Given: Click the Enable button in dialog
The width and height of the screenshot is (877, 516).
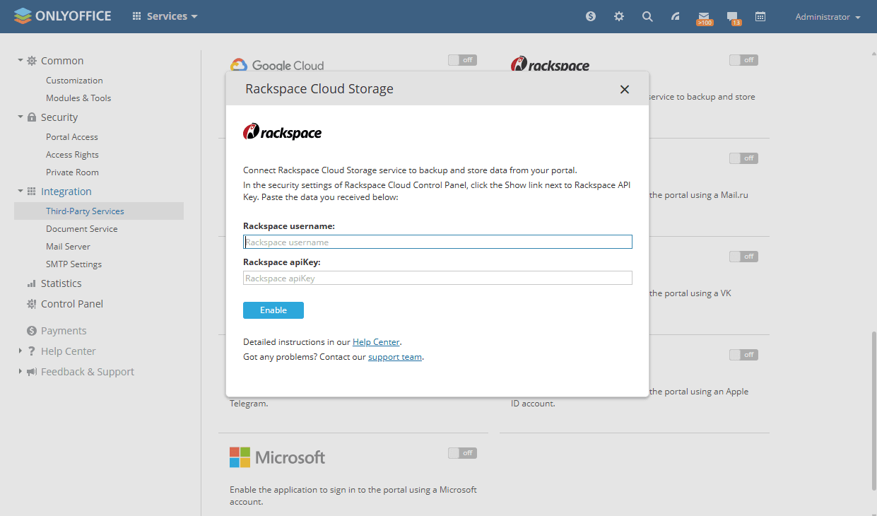Looking at the screenshot, I should pyautogui.click(x=273, y=310).
